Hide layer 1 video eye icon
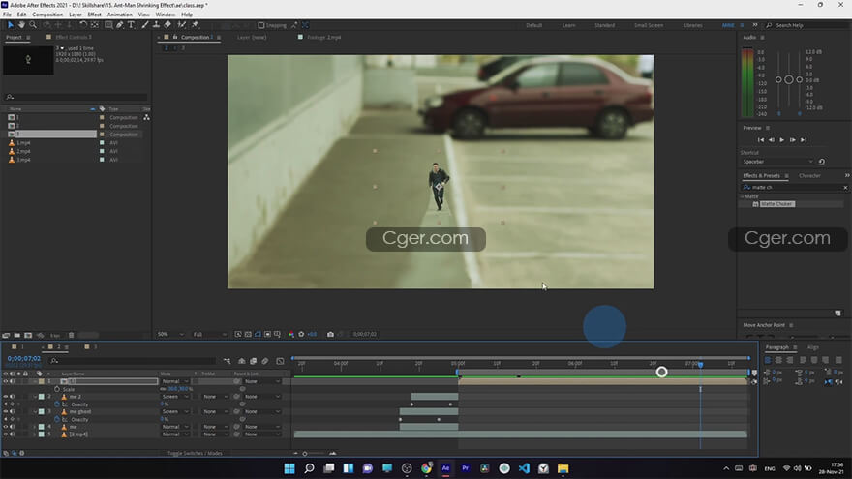The width and height of the screenshot is (852, 479). (6, 382)
